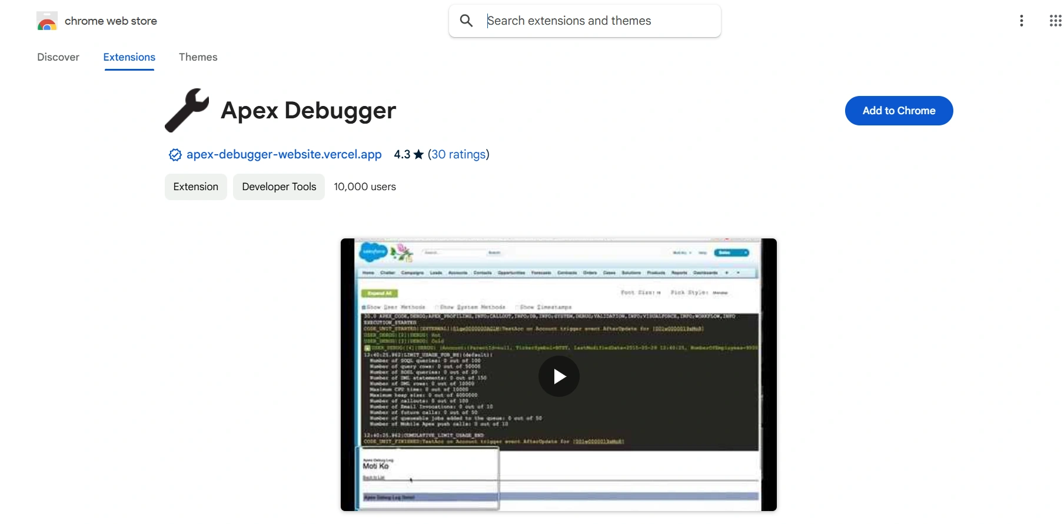Image resolution: width=1064 pixels, height=524 pixels.
Task: Select the Extensions tab
Action: (x=129, y=57)
